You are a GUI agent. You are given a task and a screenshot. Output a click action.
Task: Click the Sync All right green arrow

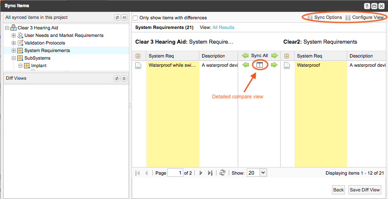coord(274,55)
